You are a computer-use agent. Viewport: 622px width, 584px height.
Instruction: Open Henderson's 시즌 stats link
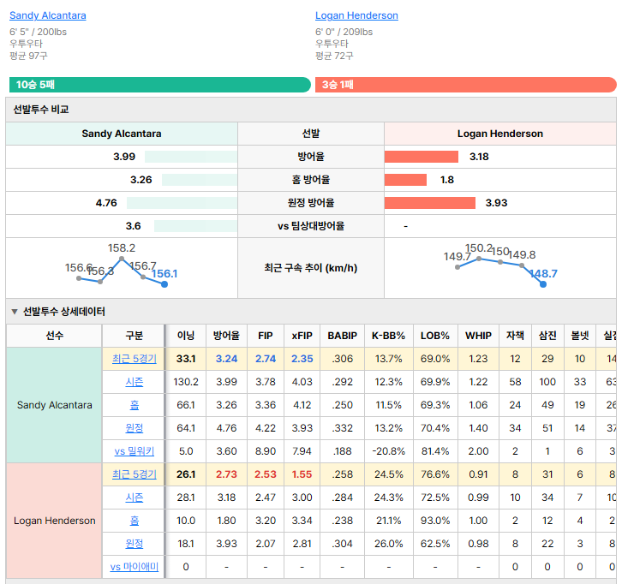[x=134, y=498]
